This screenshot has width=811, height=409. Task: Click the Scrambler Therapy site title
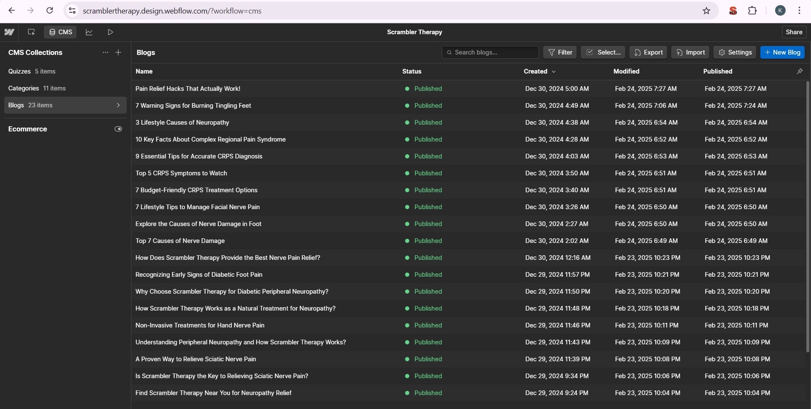414,32
